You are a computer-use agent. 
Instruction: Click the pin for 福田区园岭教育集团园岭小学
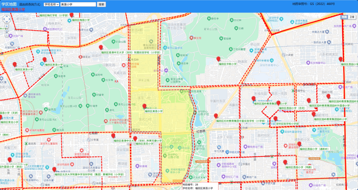pos(314,114)
